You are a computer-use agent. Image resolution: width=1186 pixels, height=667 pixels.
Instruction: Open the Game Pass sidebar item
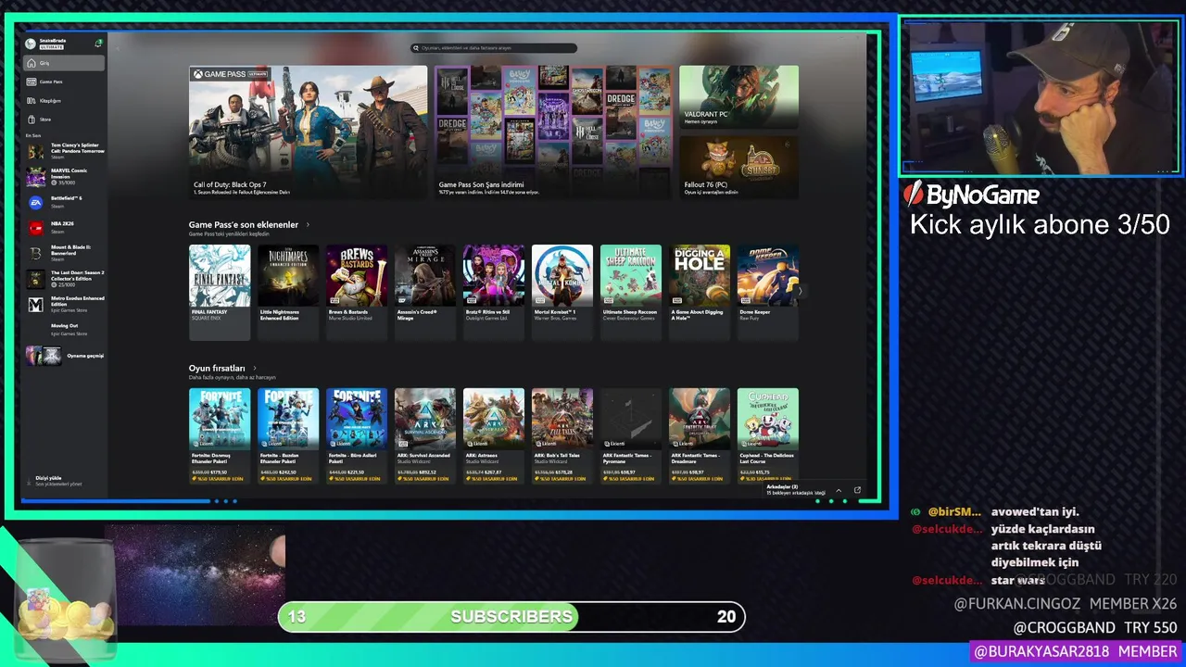pyautogui.click(x=64, y=82)
